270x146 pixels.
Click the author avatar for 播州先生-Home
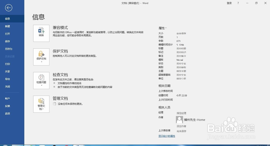click(179, 119)
